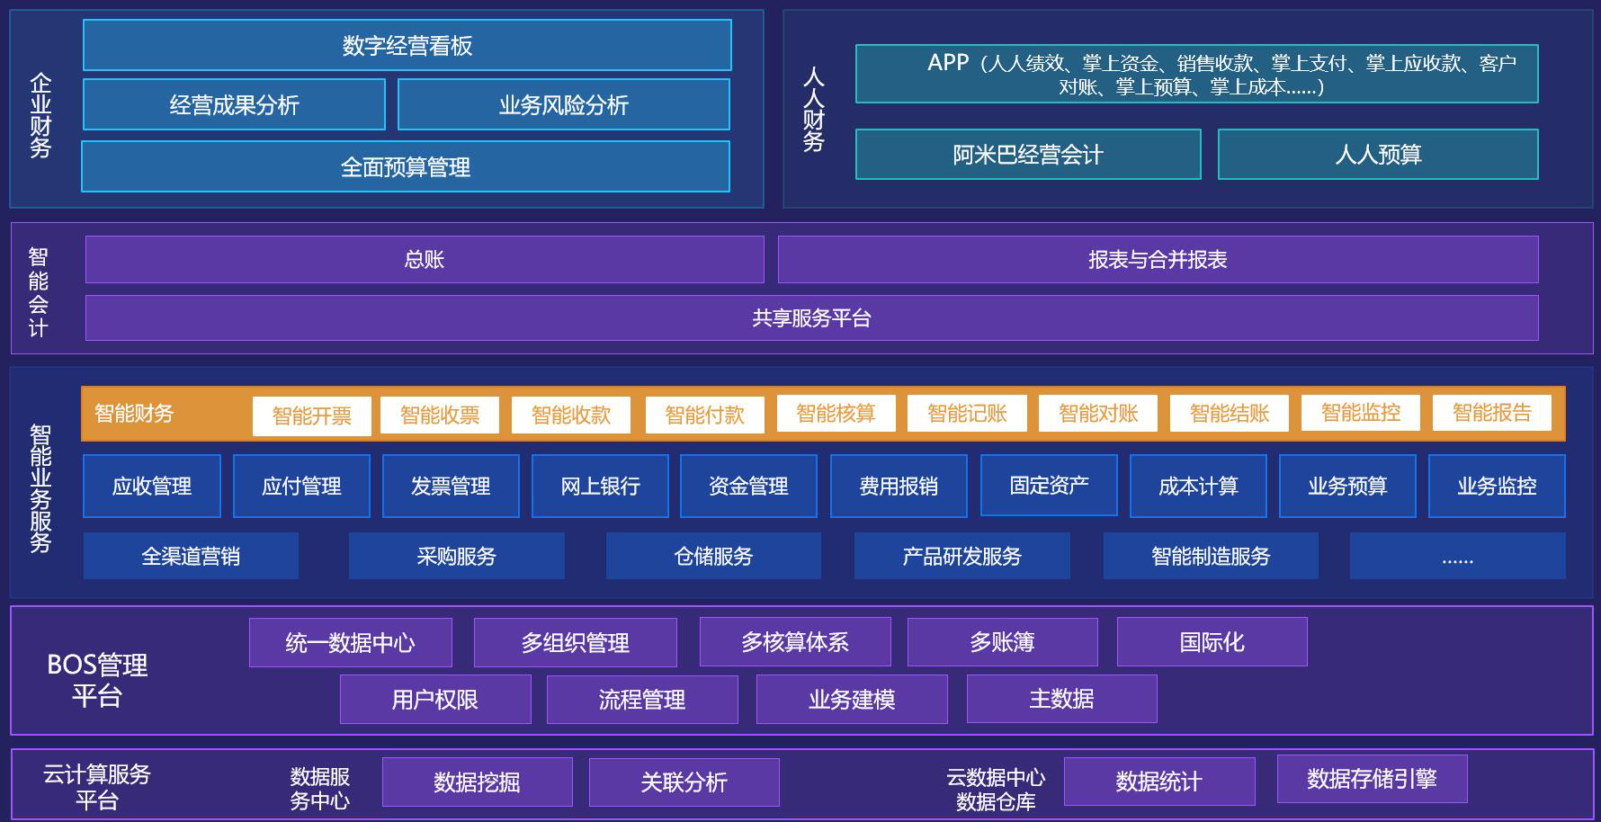The image size is (1601, 822).
Task: Select the 费用报销 module
Action: coord(898,487)
